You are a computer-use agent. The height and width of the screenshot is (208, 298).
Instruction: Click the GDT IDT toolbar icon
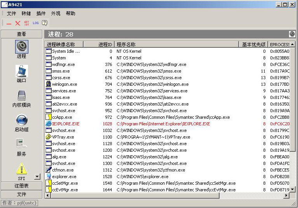pyautogui.click(x=26, y=23)
